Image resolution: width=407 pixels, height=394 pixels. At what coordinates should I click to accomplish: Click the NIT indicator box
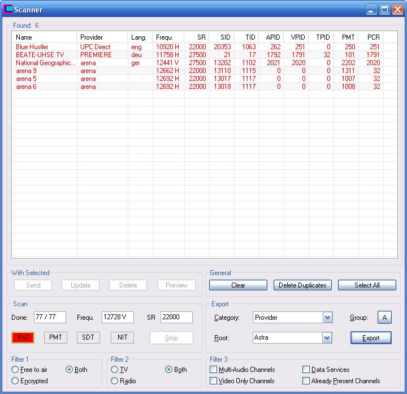coord(122,337)
